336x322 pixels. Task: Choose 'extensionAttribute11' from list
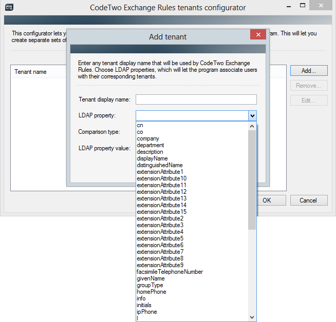point(192,185)
